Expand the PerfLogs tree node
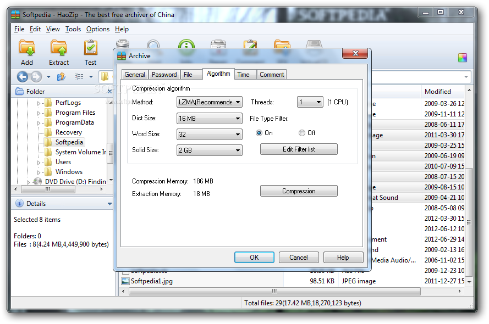Screen dimensions: 489x324 39,103
